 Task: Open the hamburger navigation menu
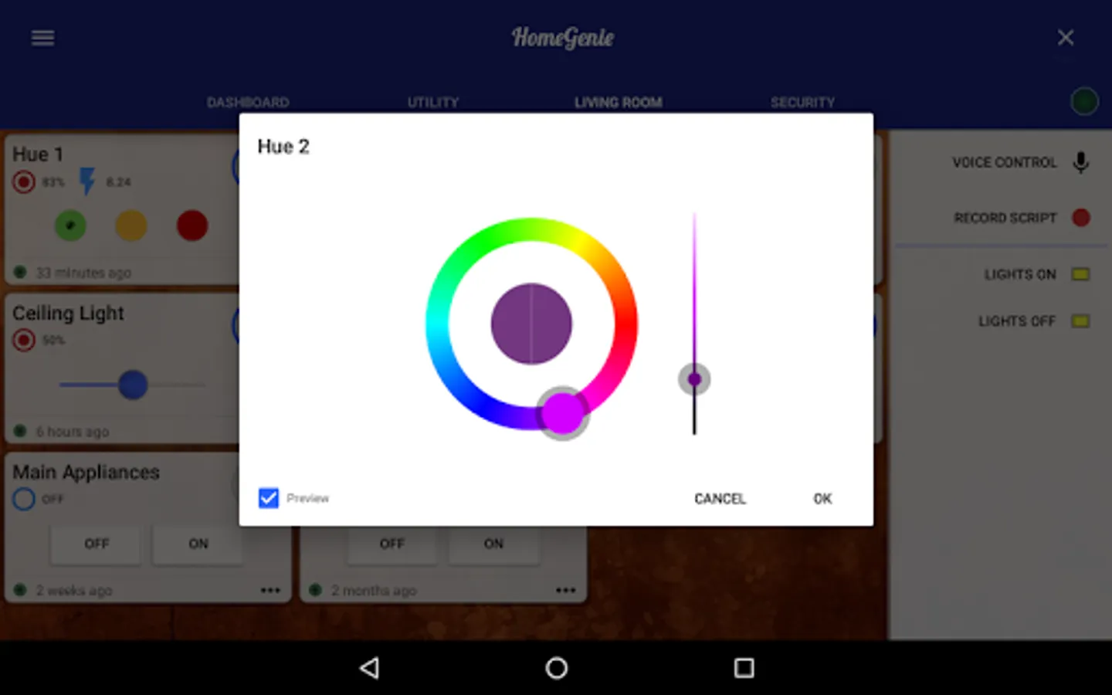pos(42,38)
